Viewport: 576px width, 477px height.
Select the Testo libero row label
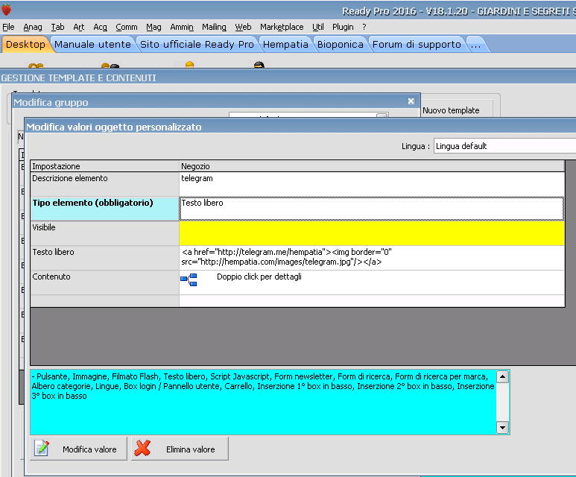pos(105,258)
